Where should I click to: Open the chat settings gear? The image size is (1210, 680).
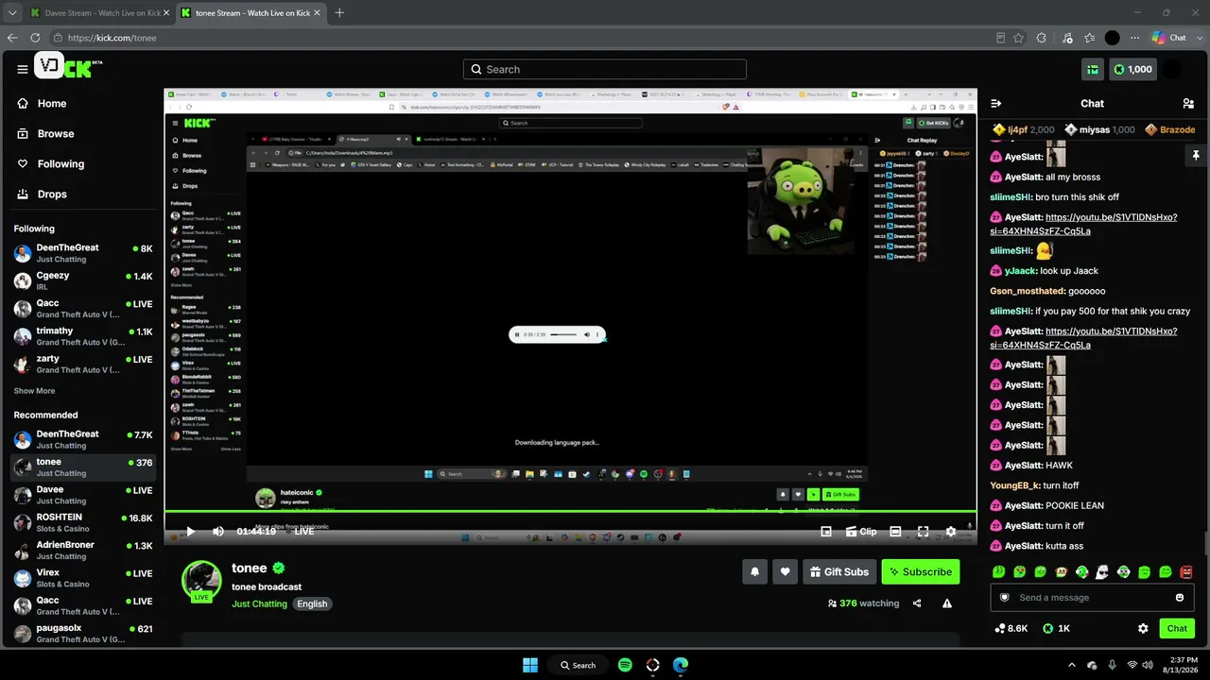coord(1143,628)
